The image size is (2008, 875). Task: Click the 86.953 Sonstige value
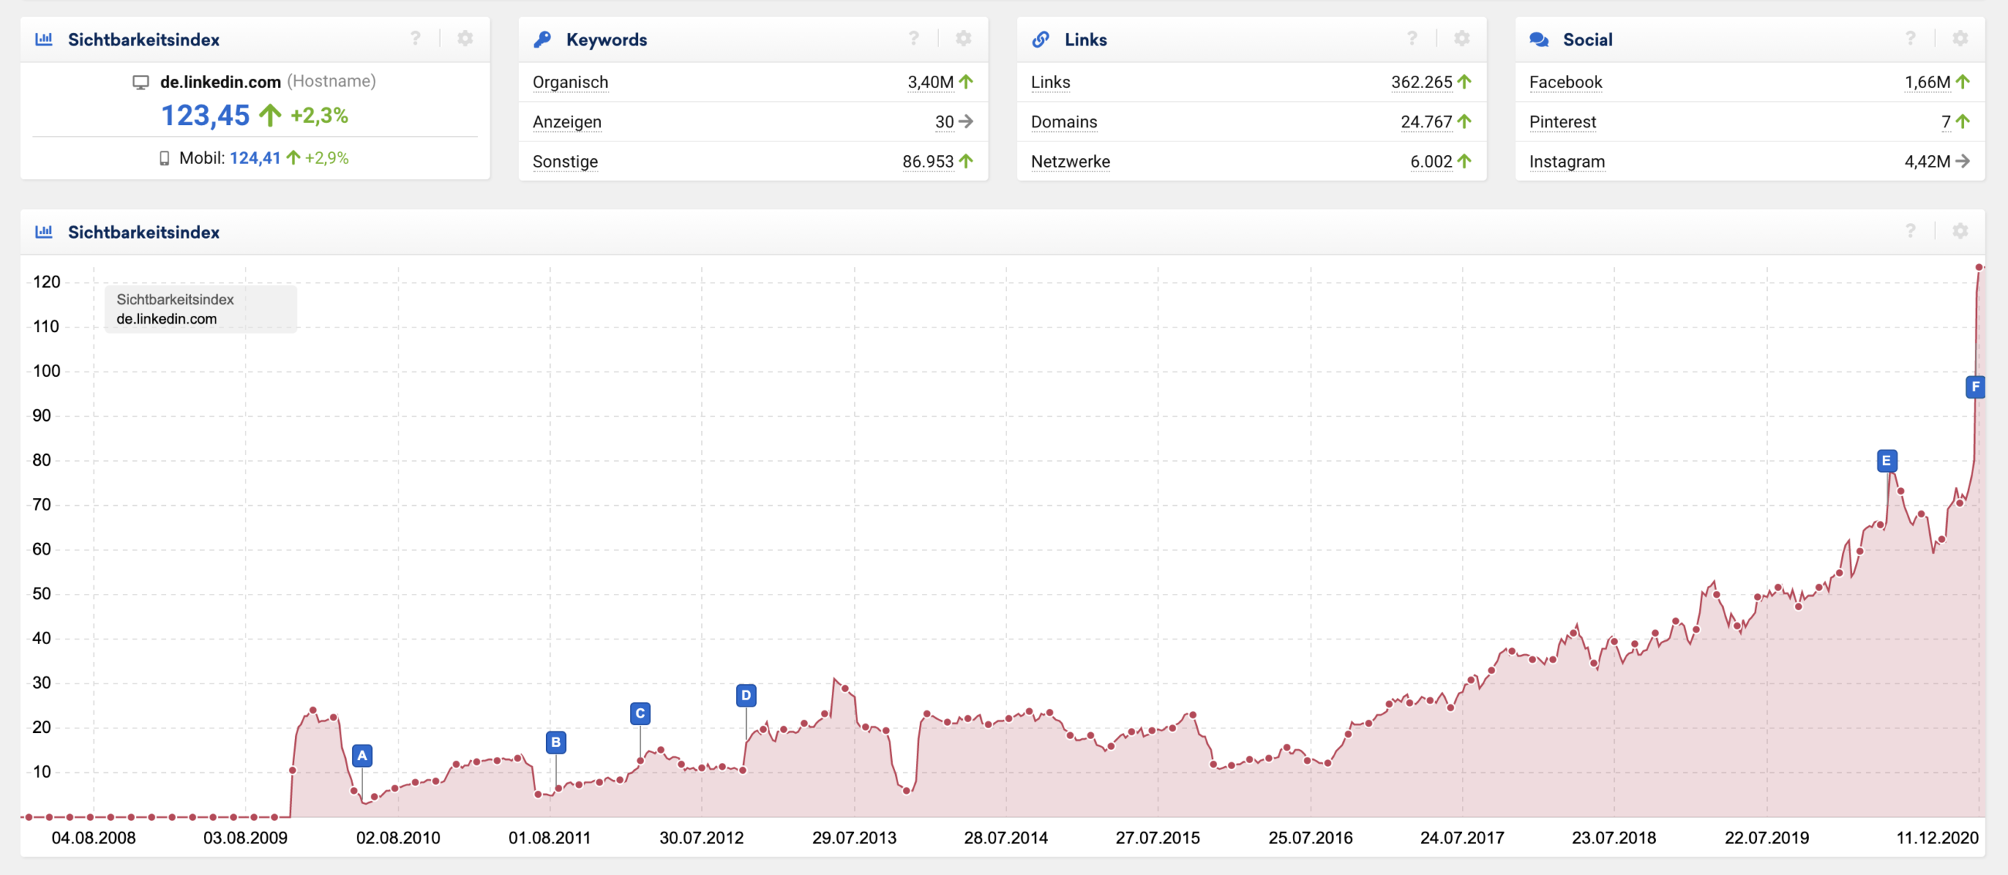[x=928, y=161]
